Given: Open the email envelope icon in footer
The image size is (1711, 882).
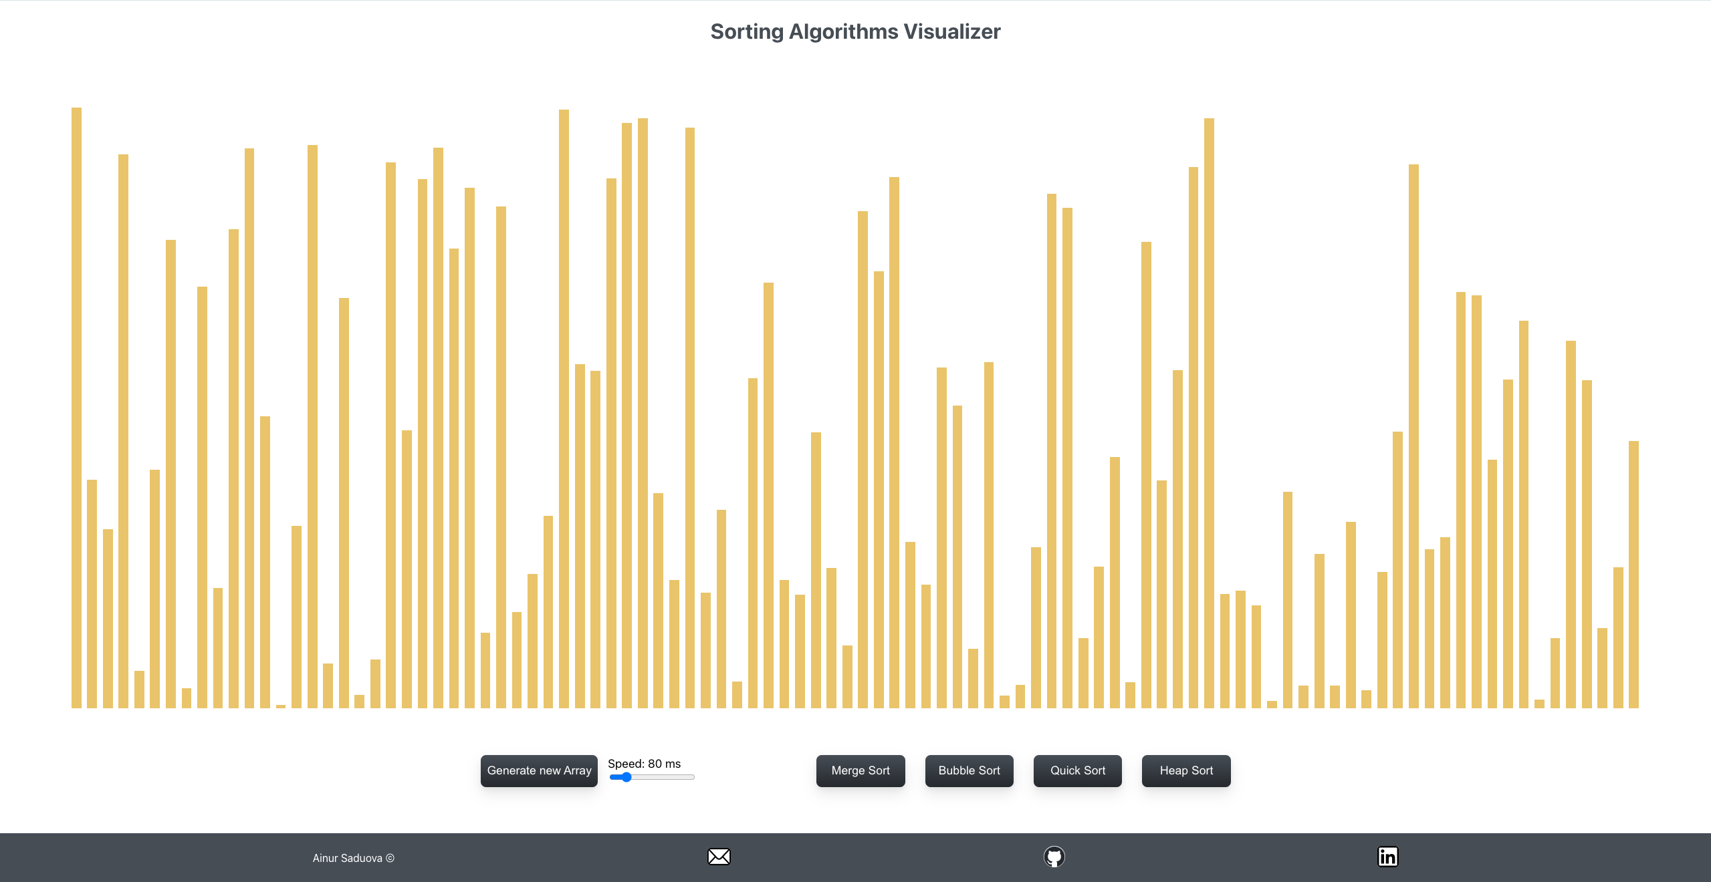Looking at the screenshot, I should pyautogui.click(x=719, y=857).
